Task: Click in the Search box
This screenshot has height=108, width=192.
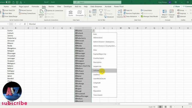Action: 97,2
